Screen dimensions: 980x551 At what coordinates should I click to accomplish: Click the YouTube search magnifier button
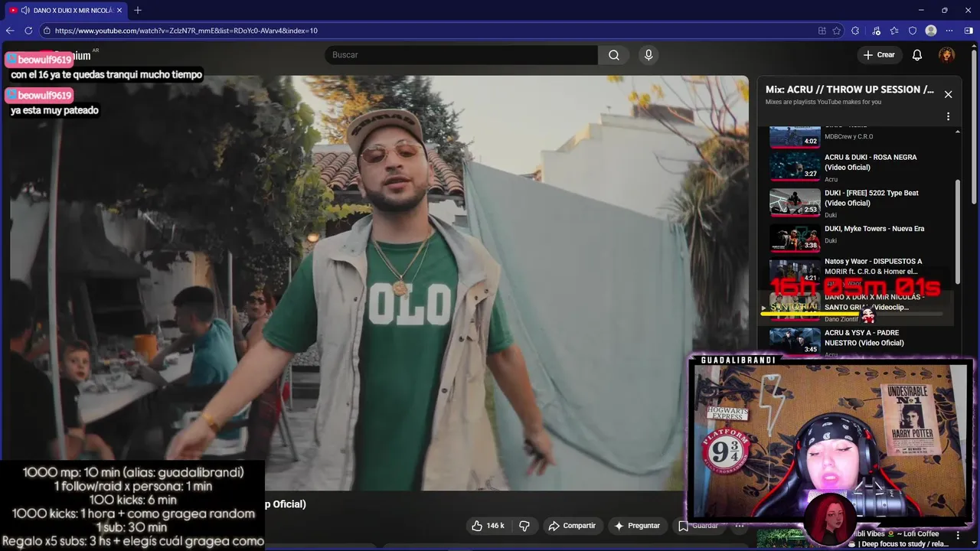tap(614, 55)
